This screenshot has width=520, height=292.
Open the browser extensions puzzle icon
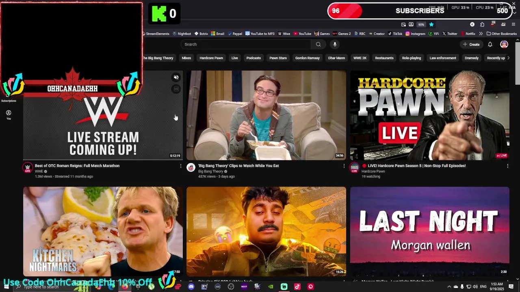point(482,24)
